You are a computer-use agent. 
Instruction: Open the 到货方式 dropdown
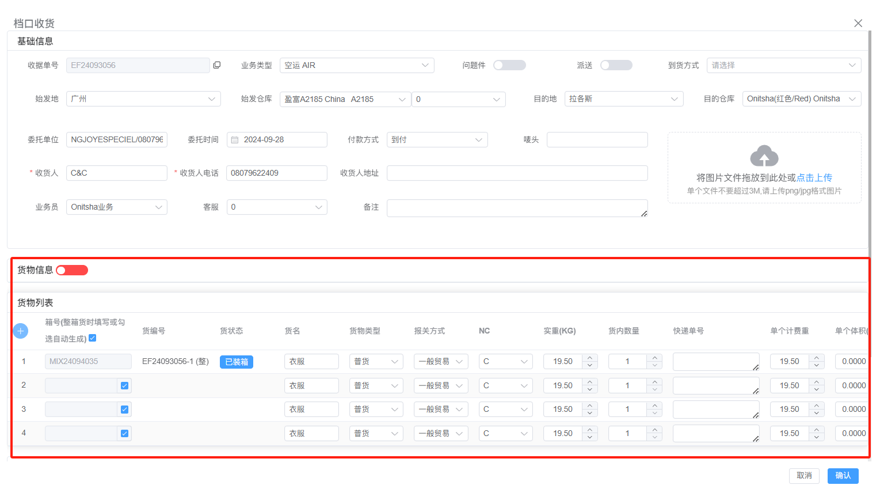(784, 65)
